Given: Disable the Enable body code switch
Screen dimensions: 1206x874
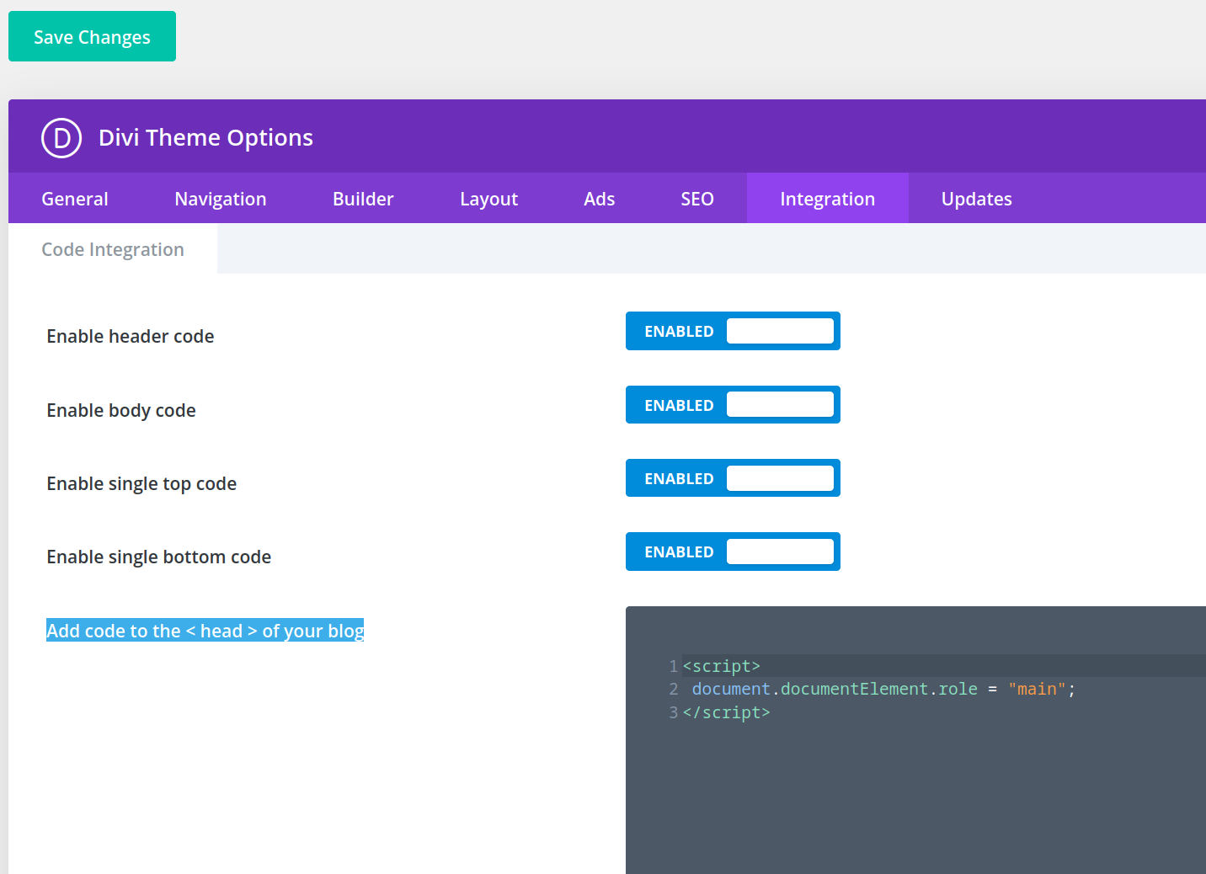Looking at the screenshot, I should pyautogui.click(x=733, y=405).
